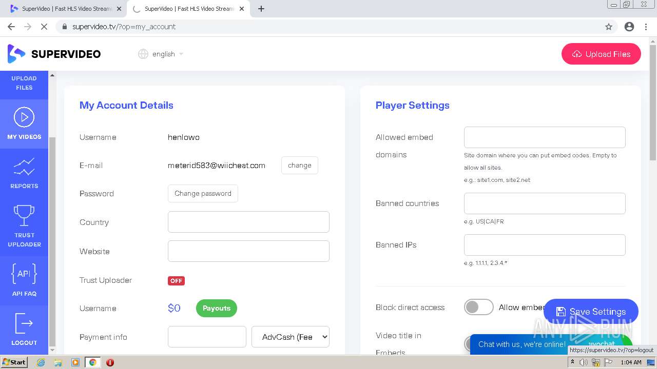Focus the Allowed embed domains field
The height and width of the screenshot is (369, 657).
click(545, 137)
